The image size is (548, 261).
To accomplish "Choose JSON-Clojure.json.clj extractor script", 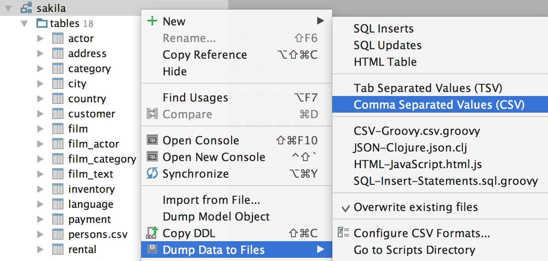I will click(410, 148).
